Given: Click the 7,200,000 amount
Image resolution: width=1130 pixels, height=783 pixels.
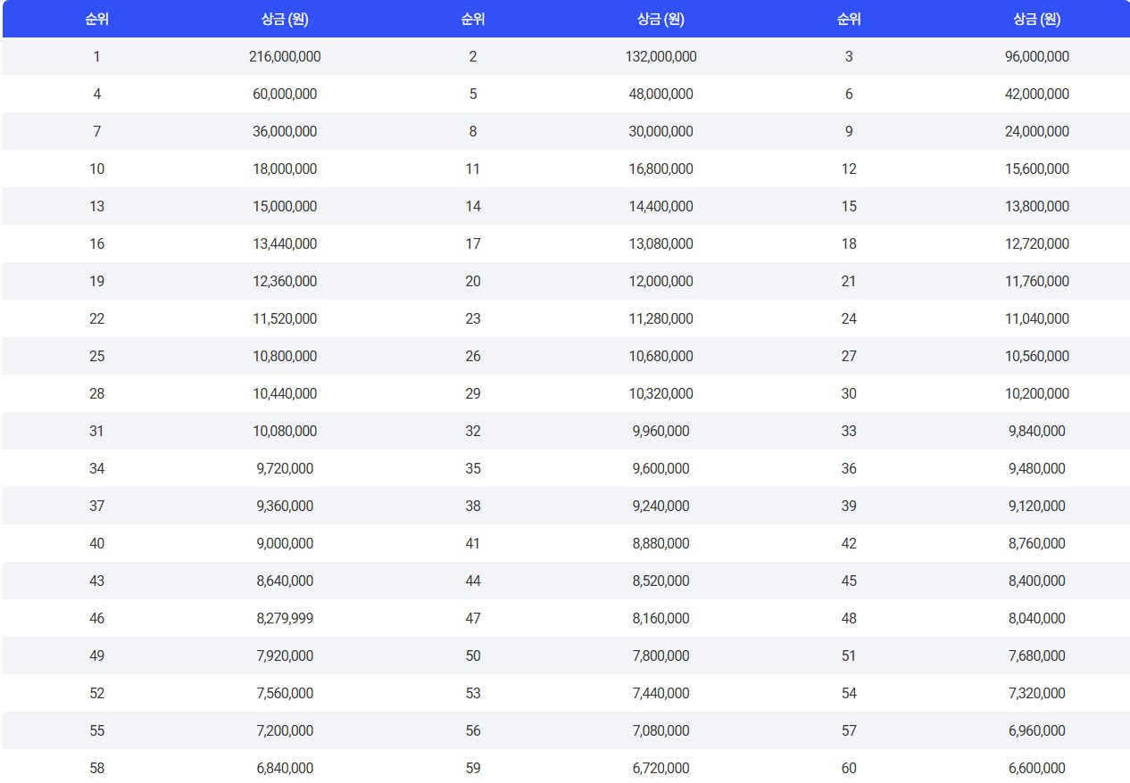Looking at the screenshot, I should [285, 730].
